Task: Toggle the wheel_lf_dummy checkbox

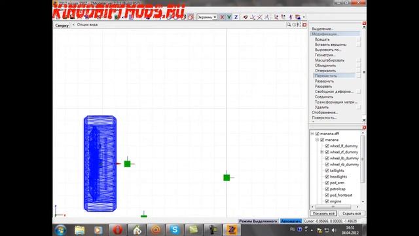Action: [327, 146]
